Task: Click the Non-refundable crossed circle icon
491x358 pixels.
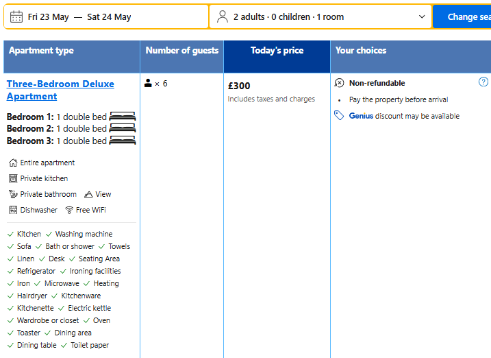Action: click(x=340, y=83)
